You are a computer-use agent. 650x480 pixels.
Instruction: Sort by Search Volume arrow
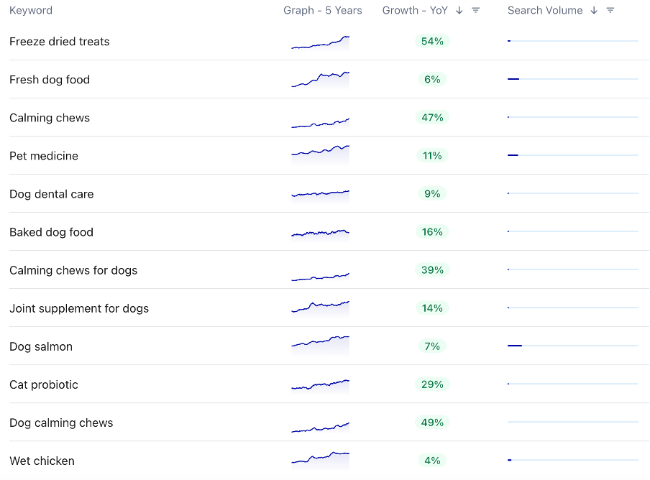click(594, 10)
